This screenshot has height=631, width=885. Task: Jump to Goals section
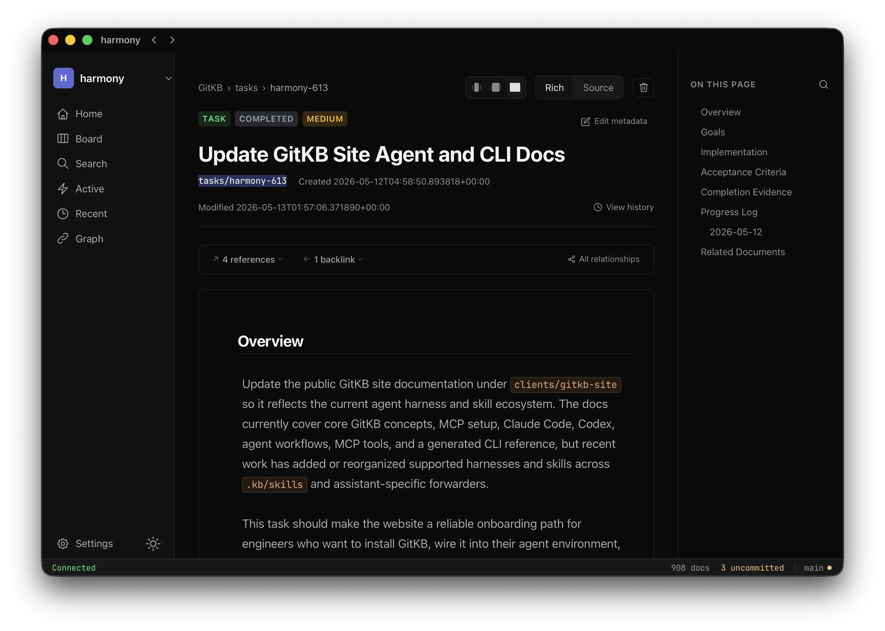click(x=713, y=132)
